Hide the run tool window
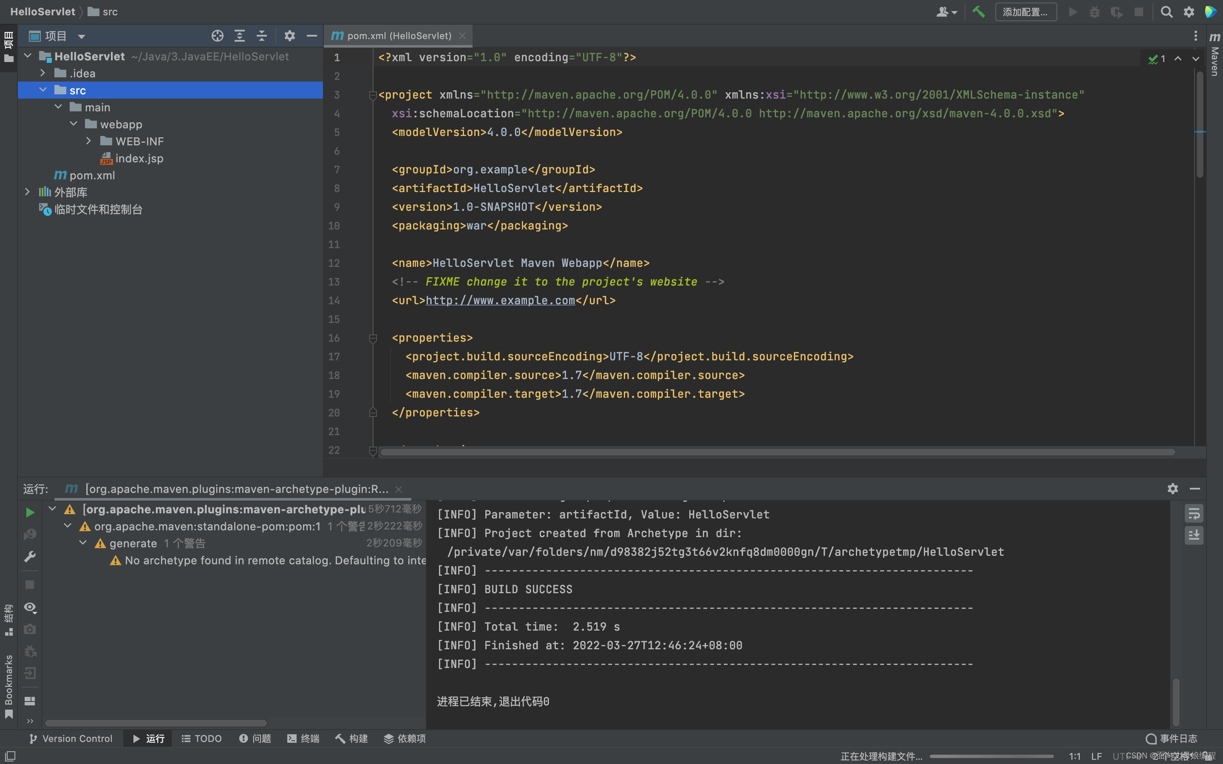 point(1195,489)
